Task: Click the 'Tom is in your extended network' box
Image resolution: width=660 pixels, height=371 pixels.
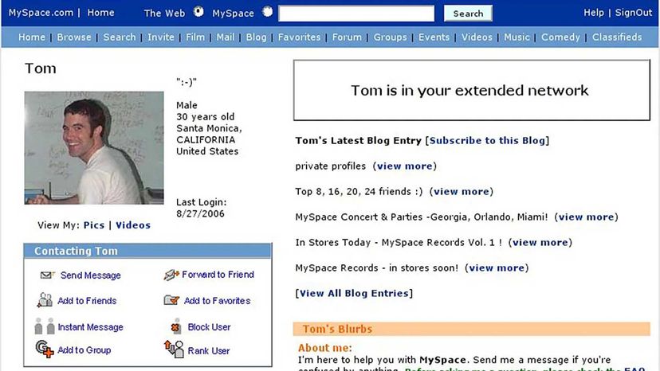Action: [x=471, y=90]
